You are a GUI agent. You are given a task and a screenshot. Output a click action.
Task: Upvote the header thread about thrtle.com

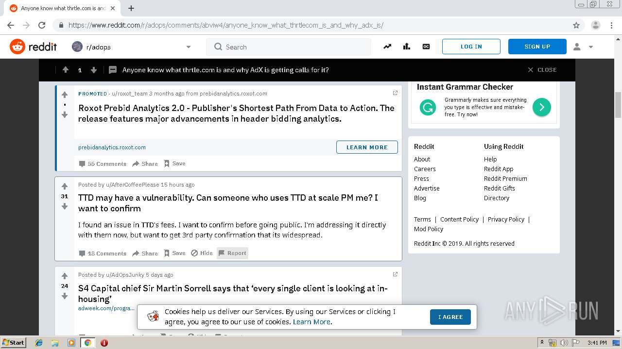pos(66,70)
